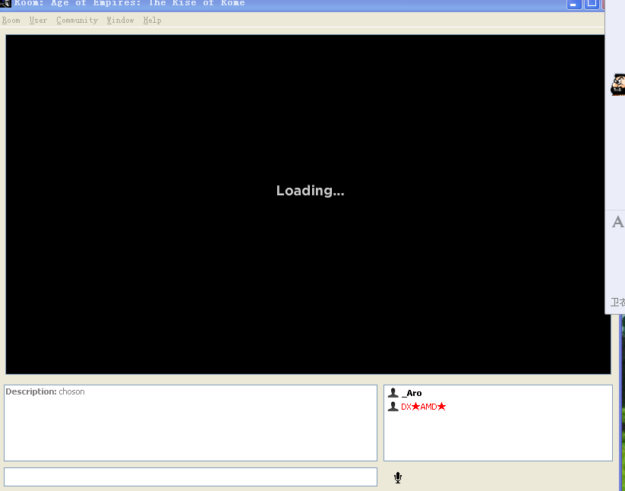Open the Window menu

tap(120, 21)
